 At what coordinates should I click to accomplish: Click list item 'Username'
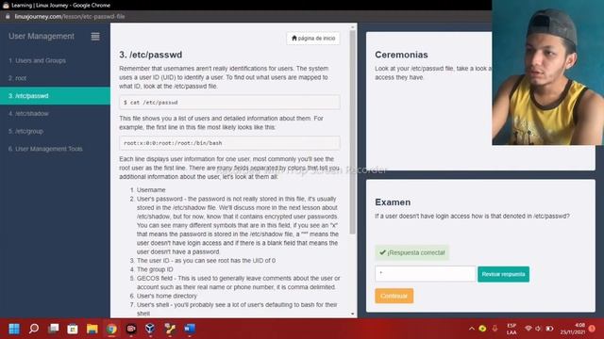pyautogui.click(x=151, y=190)
